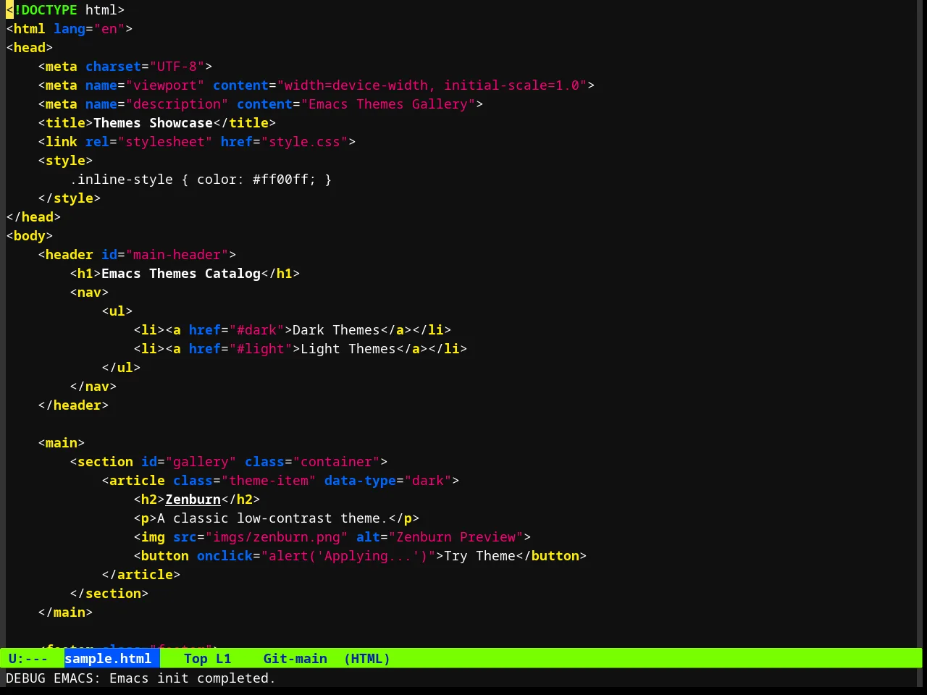This screenshot has width=927, height=695.
Task: Click the "Zenburn Preview" alt value
Action: 456,537
